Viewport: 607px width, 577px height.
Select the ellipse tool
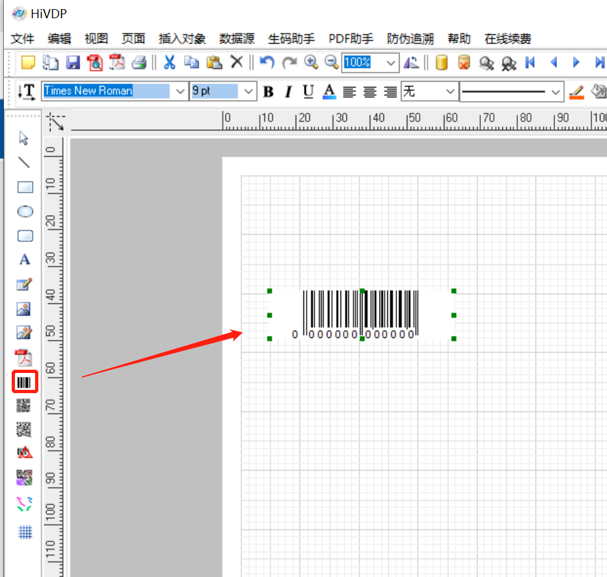(25, 212)
